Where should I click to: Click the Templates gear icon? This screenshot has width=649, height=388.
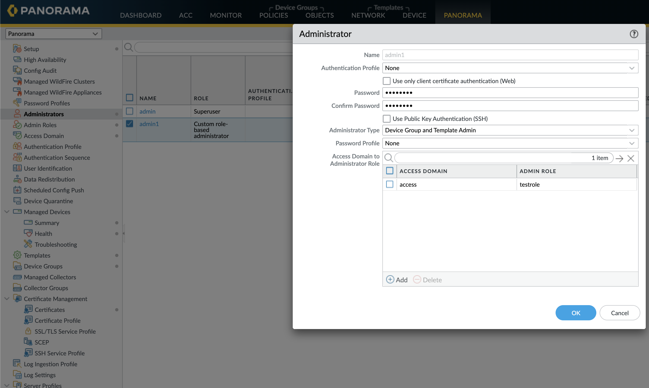(17, 255)
